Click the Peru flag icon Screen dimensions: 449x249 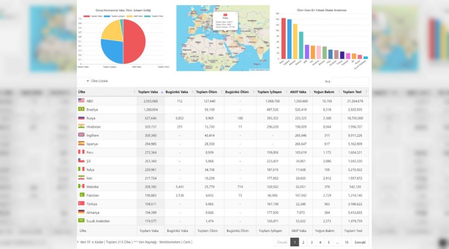click(81, 152)
